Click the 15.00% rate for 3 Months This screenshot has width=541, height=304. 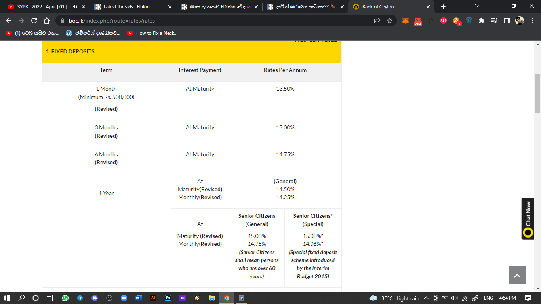click(x=285, y=127)
